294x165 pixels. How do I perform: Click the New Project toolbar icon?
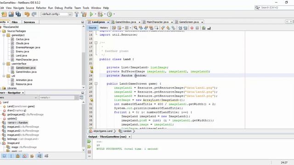[x=4, y=14]
